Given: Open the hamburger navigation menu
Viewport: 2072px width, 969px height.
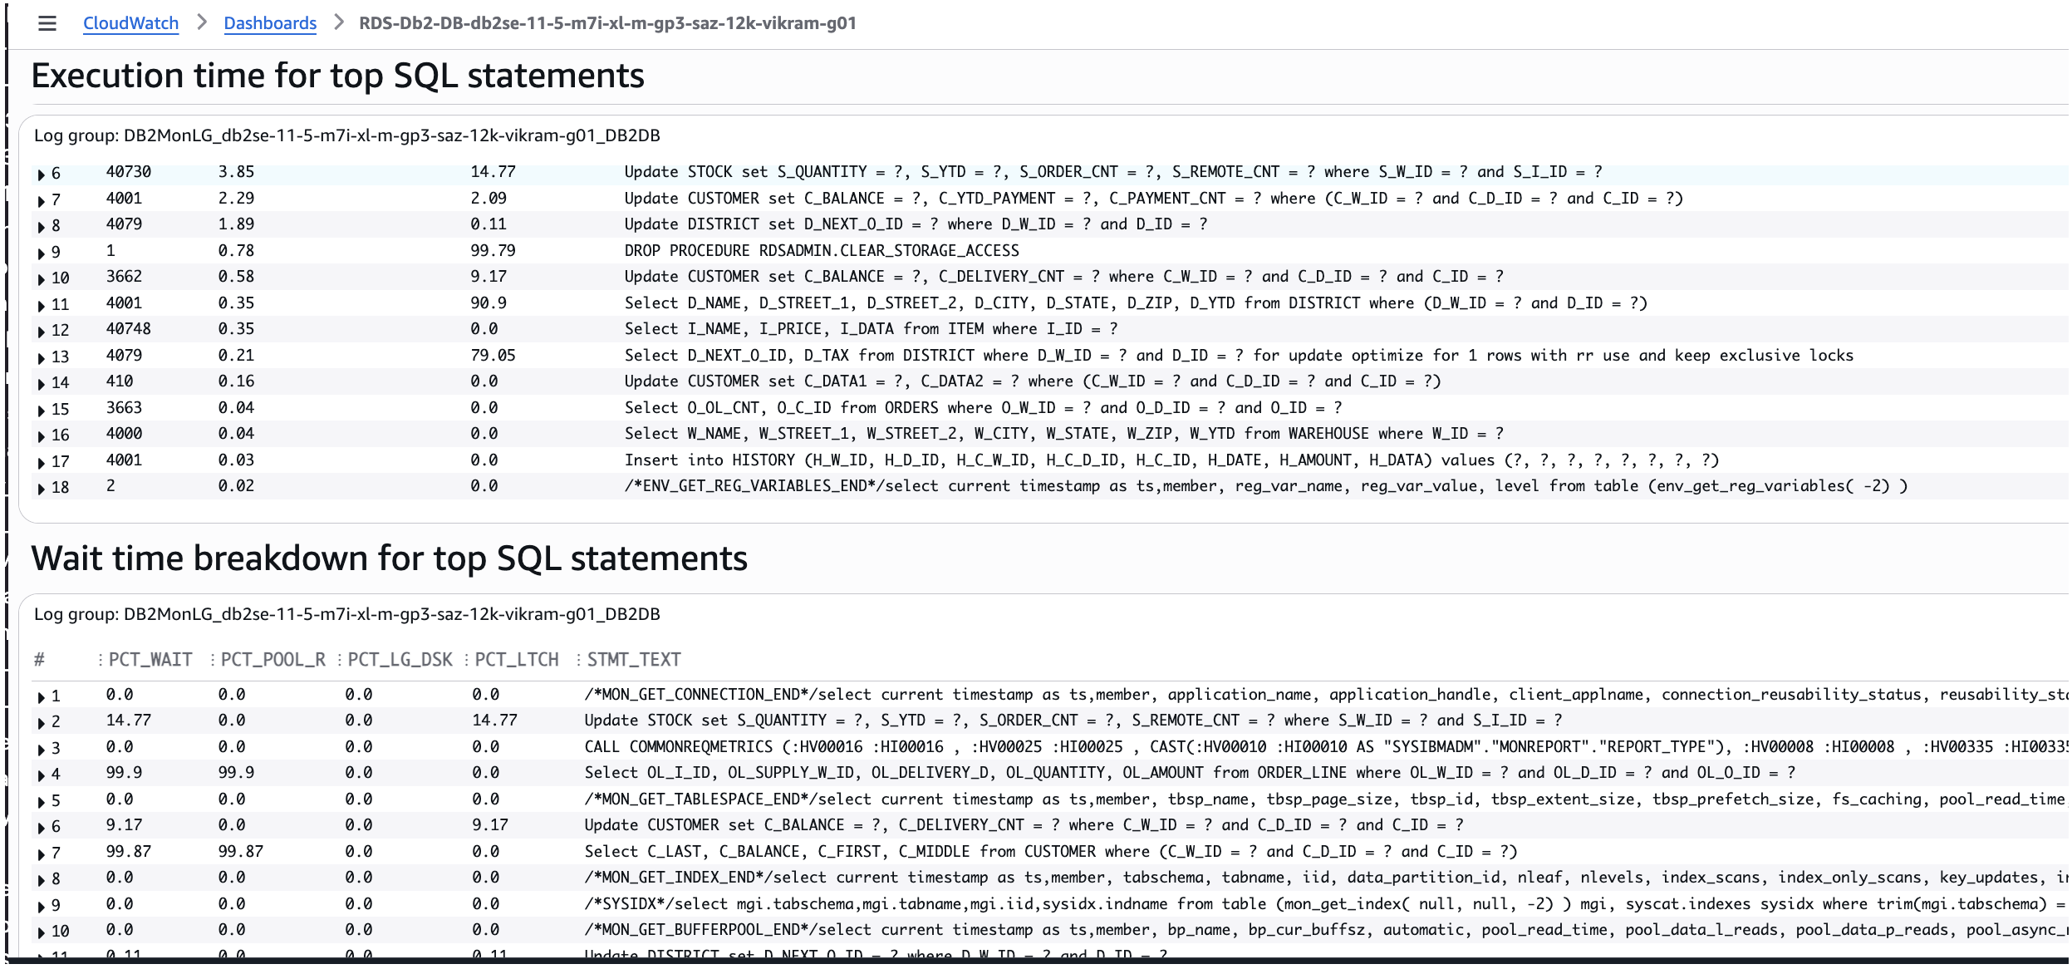Looking at the screenshot, I should (x=47, y=23).
